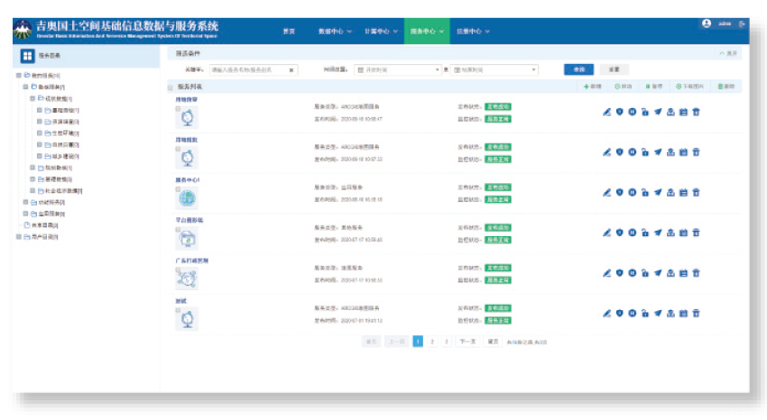The width and height of the screenshot is (767, 420).
Task: Click the paper-plane publish icon in second row
Action: [658, 152]
